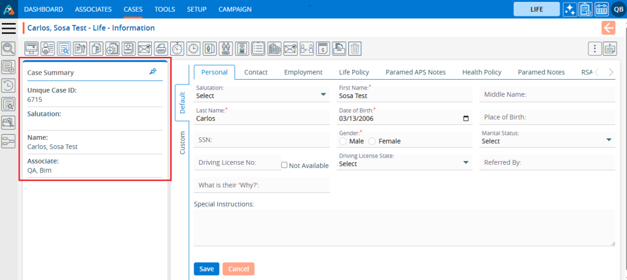The width and height of the screenshot is (627, 280).
Task: Click the printer icon in the toolbar
Action: click(x=160, y=48)
